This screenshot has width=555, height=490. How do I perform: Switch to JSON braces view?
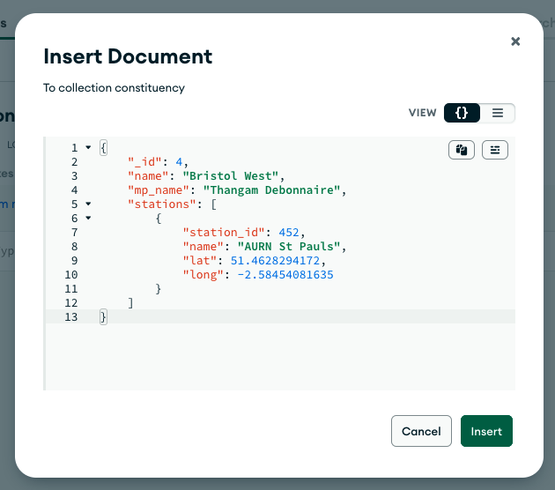(462, 113)
